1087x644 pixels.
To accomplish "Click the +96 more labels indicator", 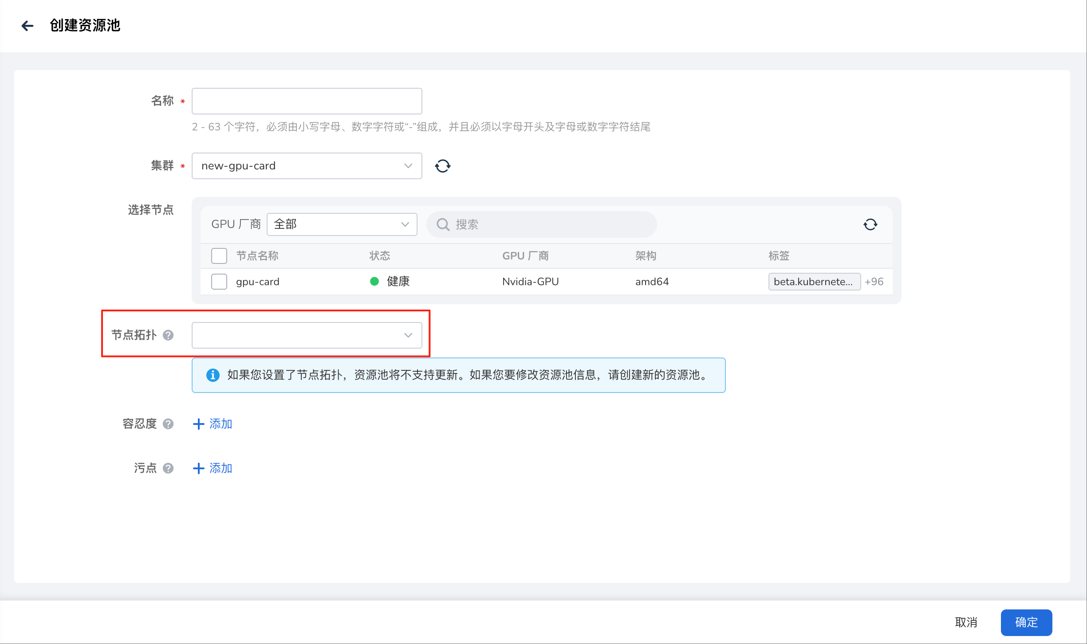I will 874,282.
